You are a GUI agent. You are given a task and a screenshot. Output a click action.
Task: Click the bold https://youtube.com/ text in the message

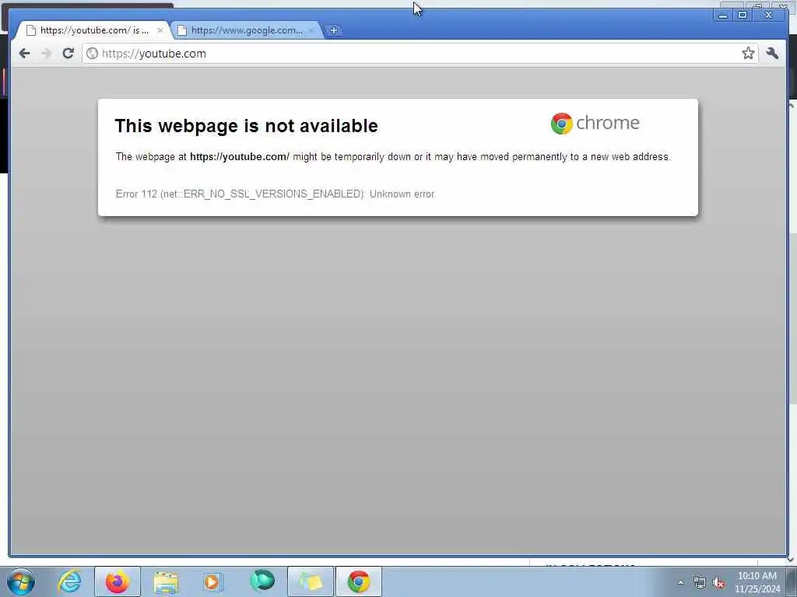240,157
